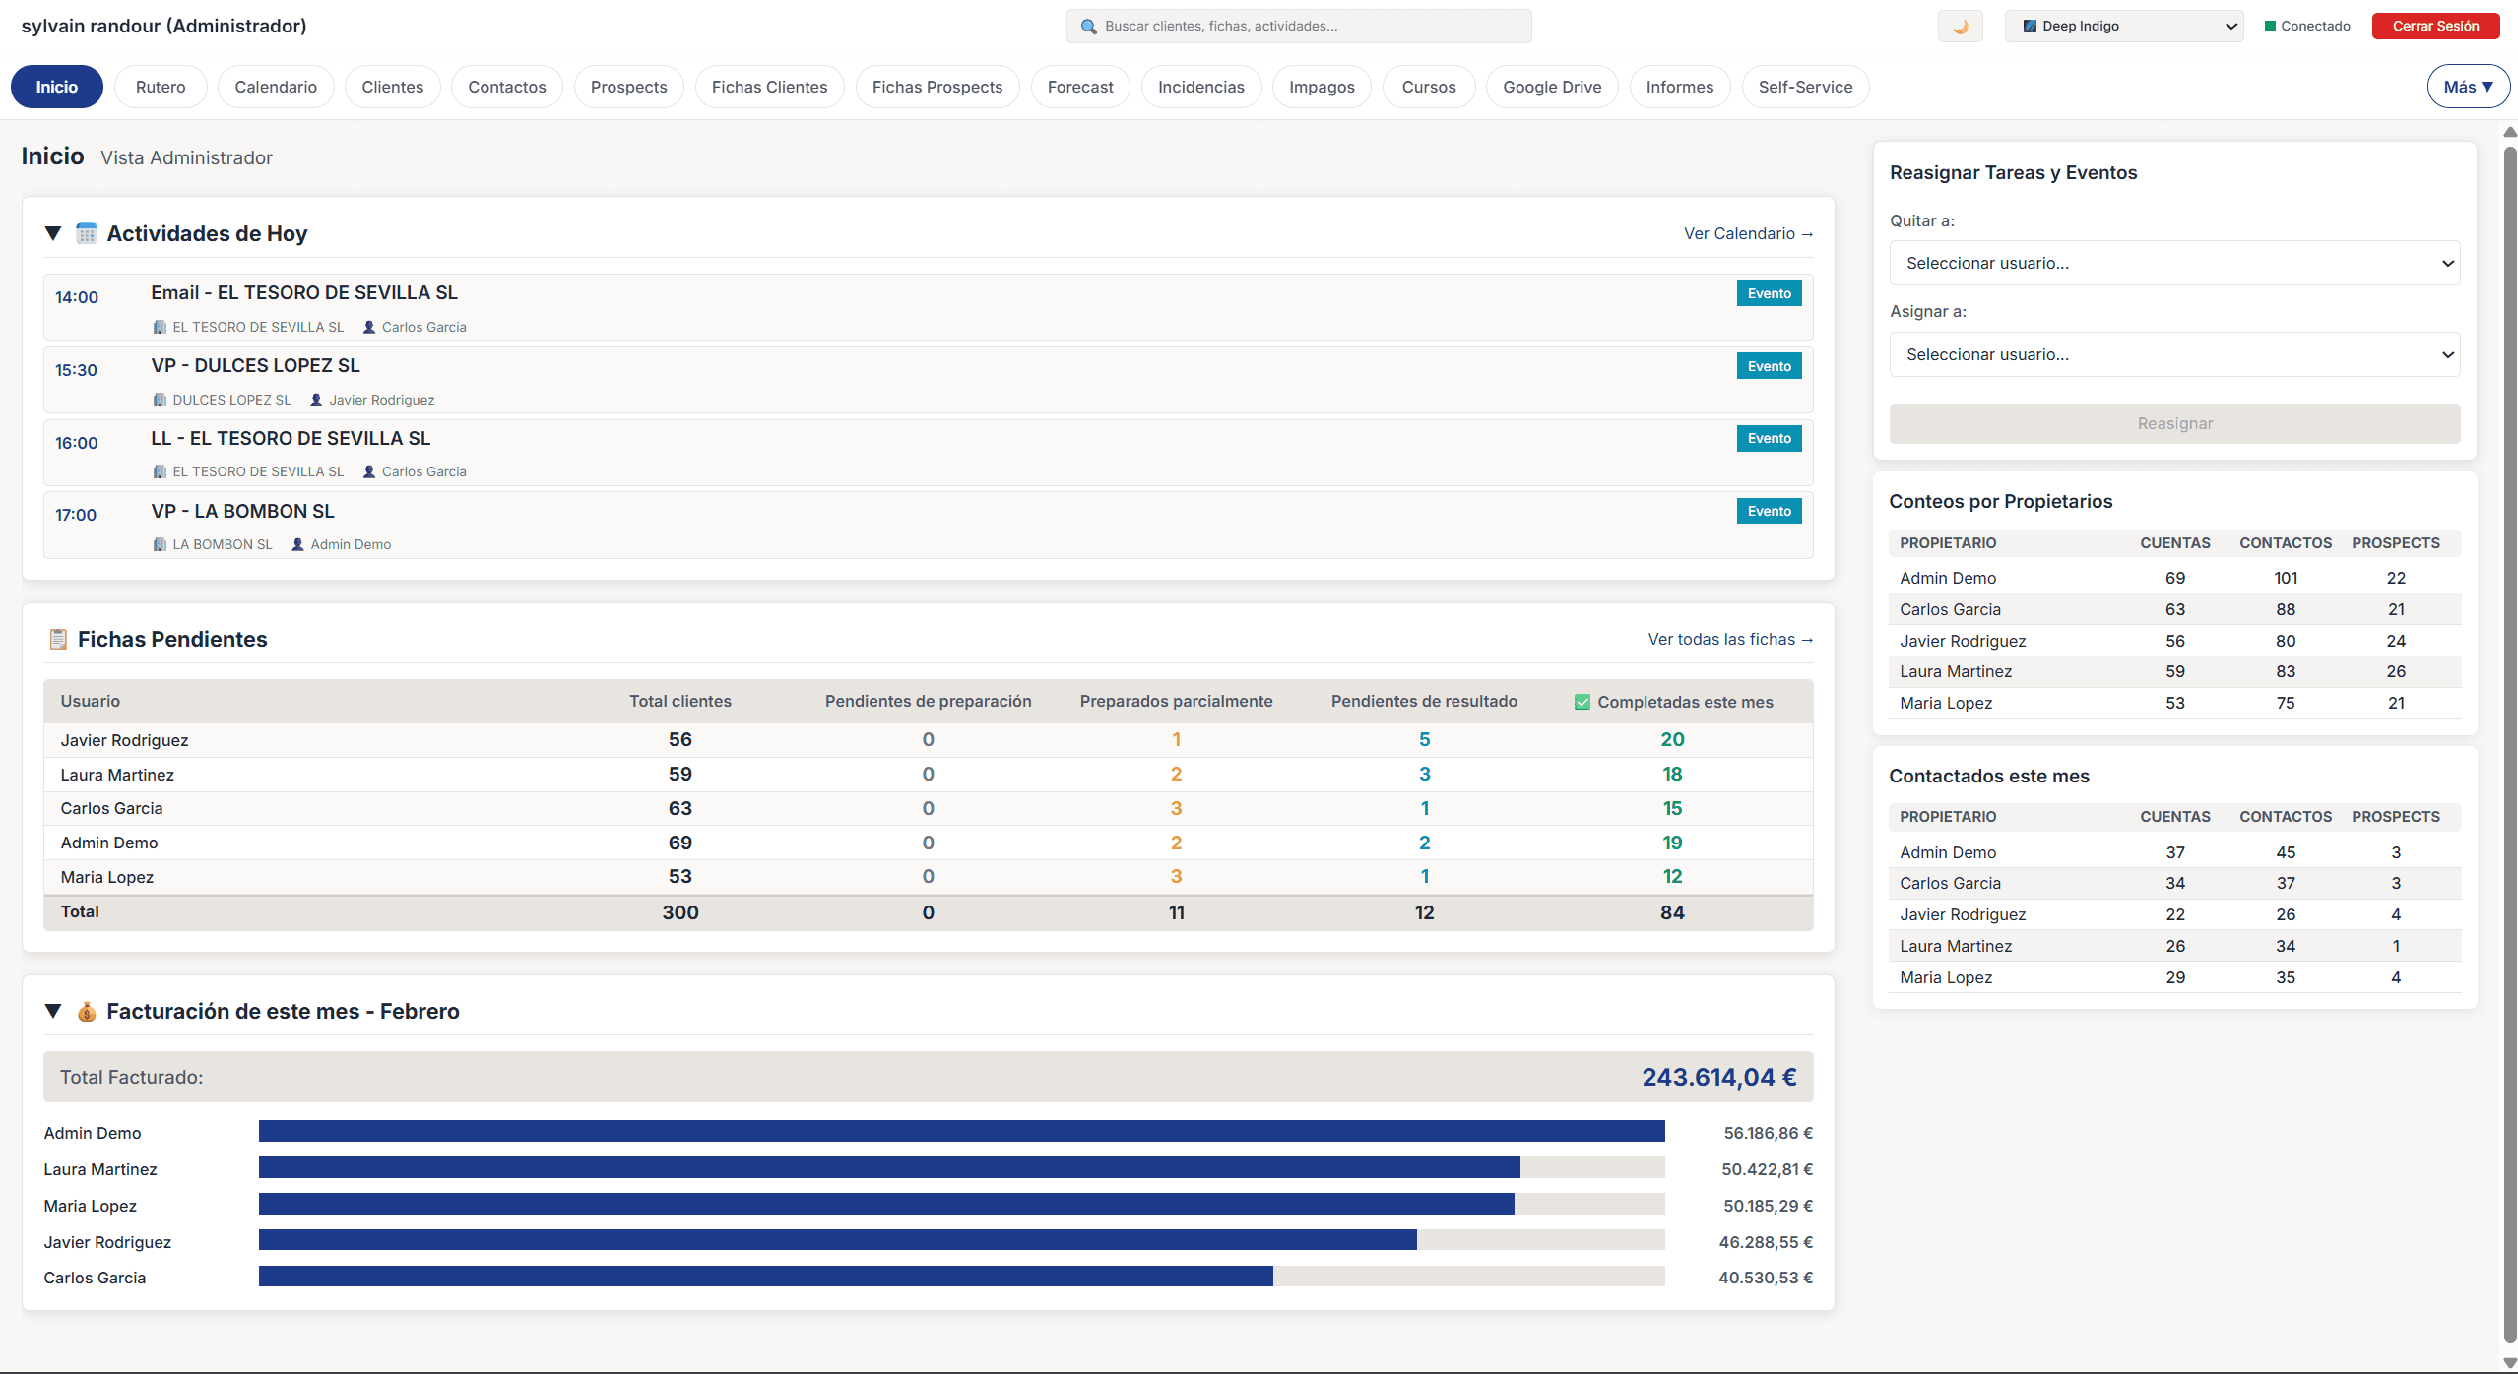The width and height of the screenshot is (2518, 1374).
Task: Follow the Ver todas las fichas link
Action: (x=1730, y=639)
